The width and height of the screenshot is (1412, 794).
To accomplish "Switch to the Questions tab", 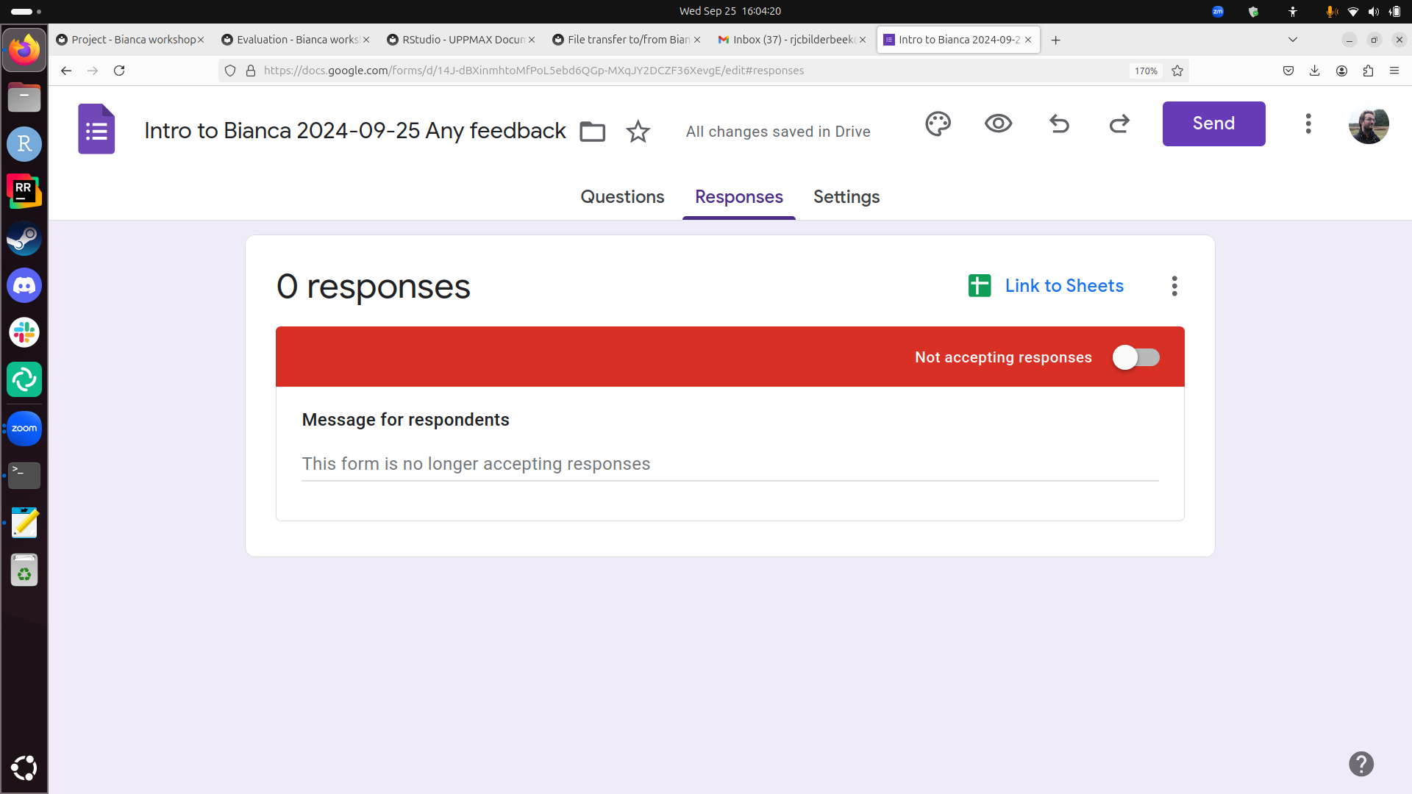I will point(623,197).
